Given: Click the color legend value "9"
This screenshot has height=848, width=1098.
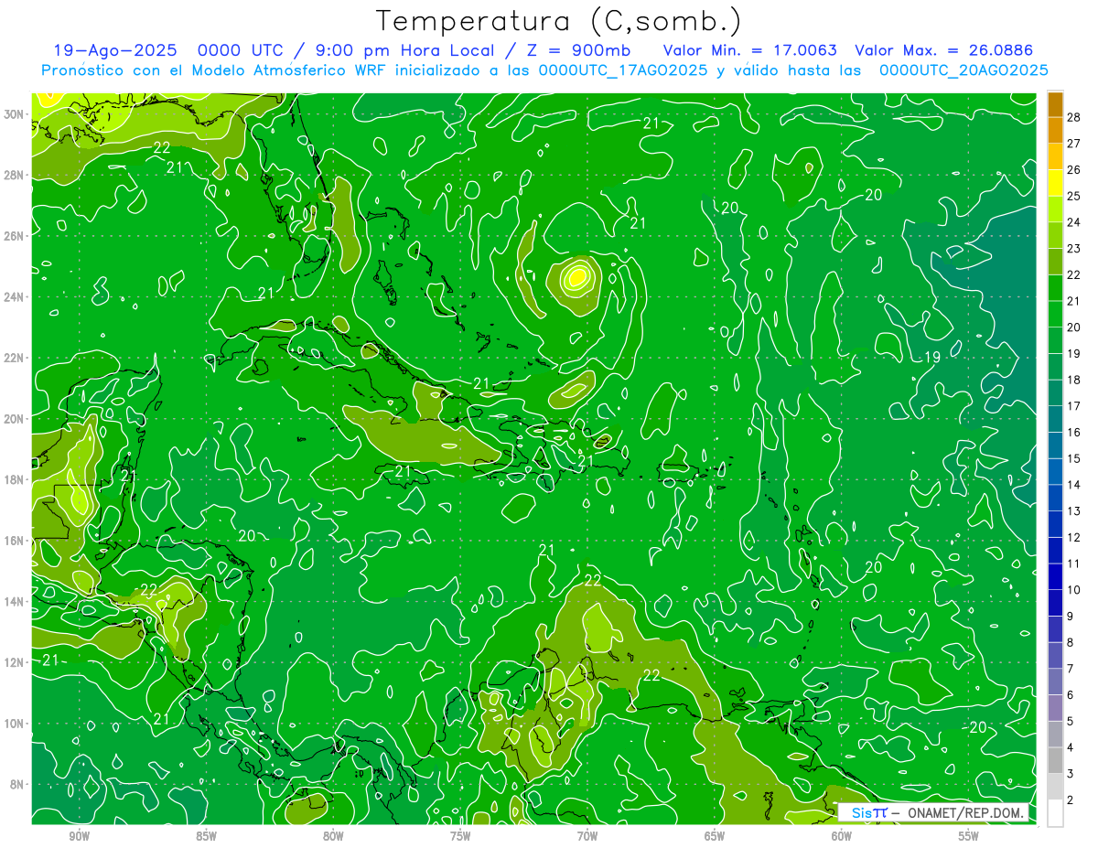Looking at the screenshot, I should (1071, 617).
